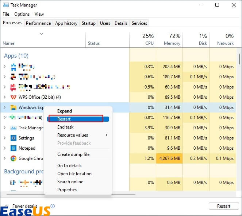Select Create dump file option
Screen dimensions: 242x216
(73, 154)
